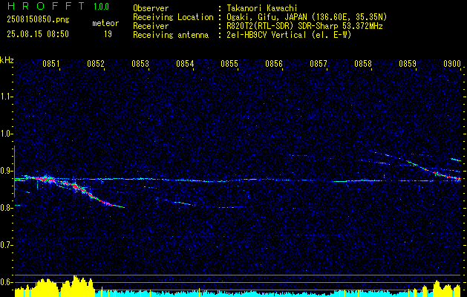Image resolution: width=467 pixels, height=297 pixels.
Task: Click the 0856 time marker
Action: (x=274, y=64)
